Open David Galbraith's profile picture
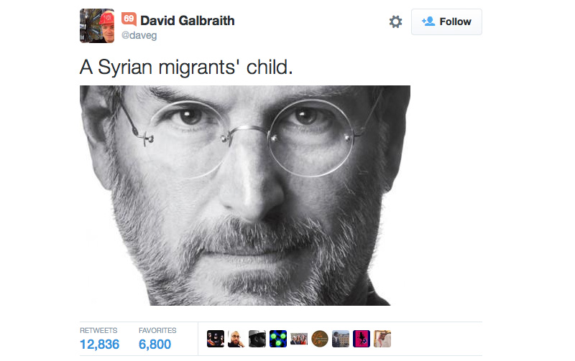Viewport: 575px width, 361px height. (97, 26)
